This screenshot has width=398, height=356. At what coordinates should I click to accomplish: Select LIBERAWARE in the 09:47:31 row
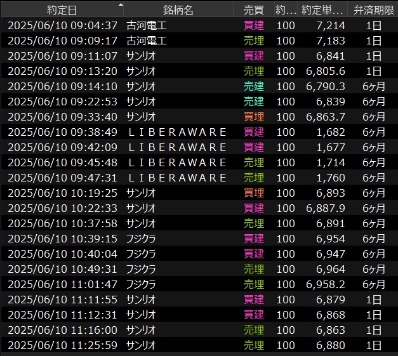177,178
